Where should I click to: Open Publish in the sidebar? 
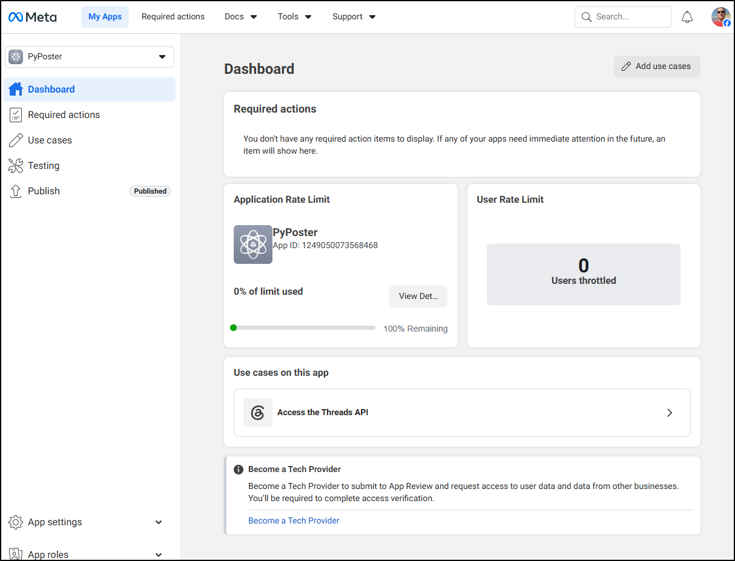(90, 191)
